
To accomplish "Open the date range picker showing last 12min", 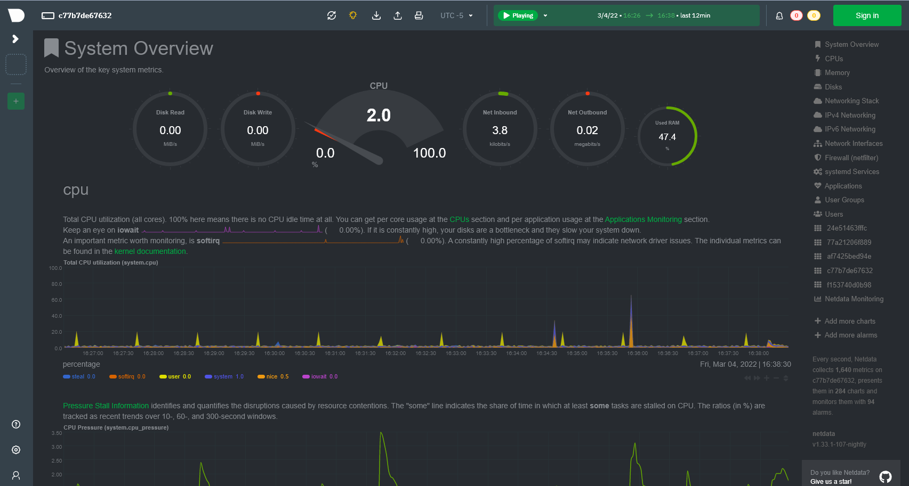I will 654,15.
